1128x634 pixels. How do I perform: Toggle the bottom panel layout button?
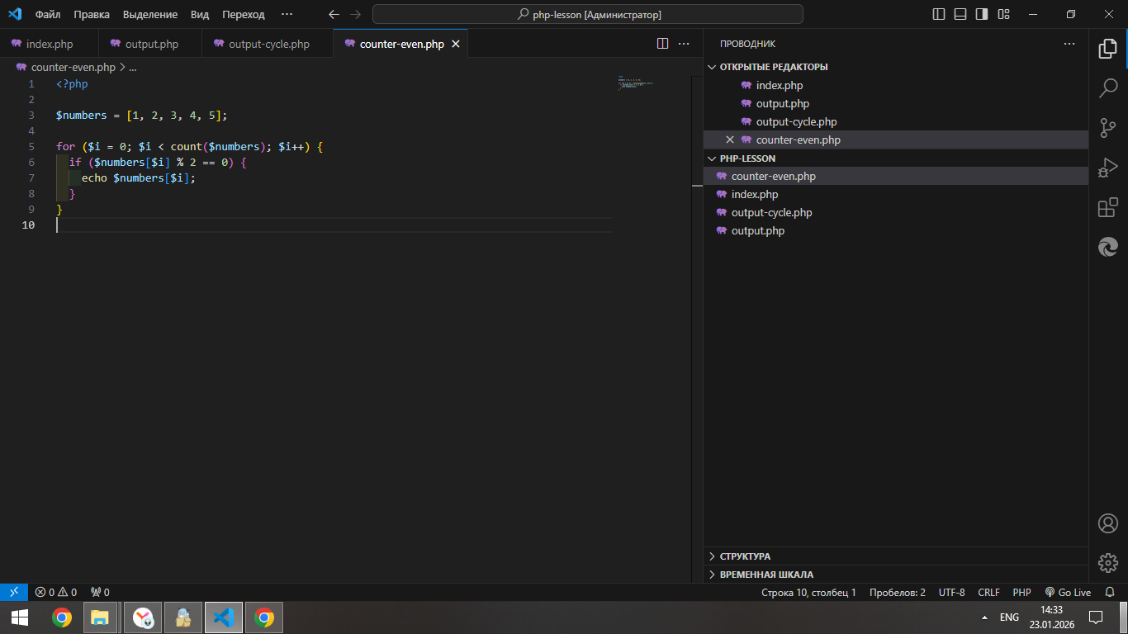click(960, 14)
